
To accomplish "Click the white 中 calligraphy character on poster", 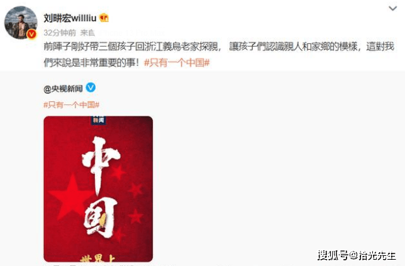I will click(101, 163).
